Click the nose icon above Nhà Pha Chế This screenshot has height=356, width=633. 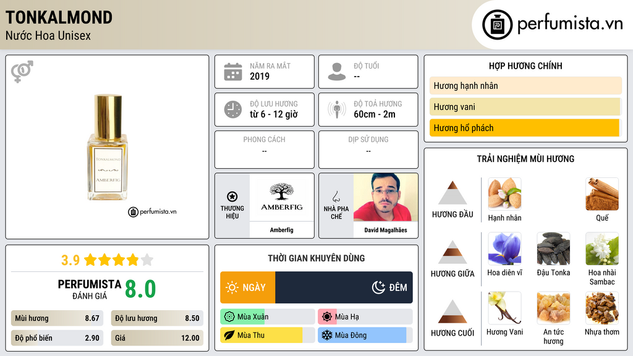336,197
